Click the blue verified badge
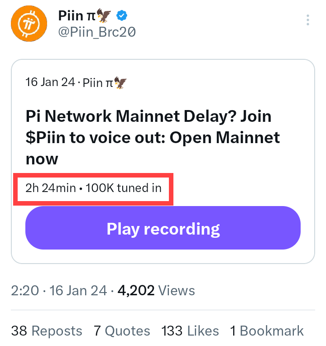Image resolution: width=326 pixels, height=346 pixels. [x=122, y=16]
